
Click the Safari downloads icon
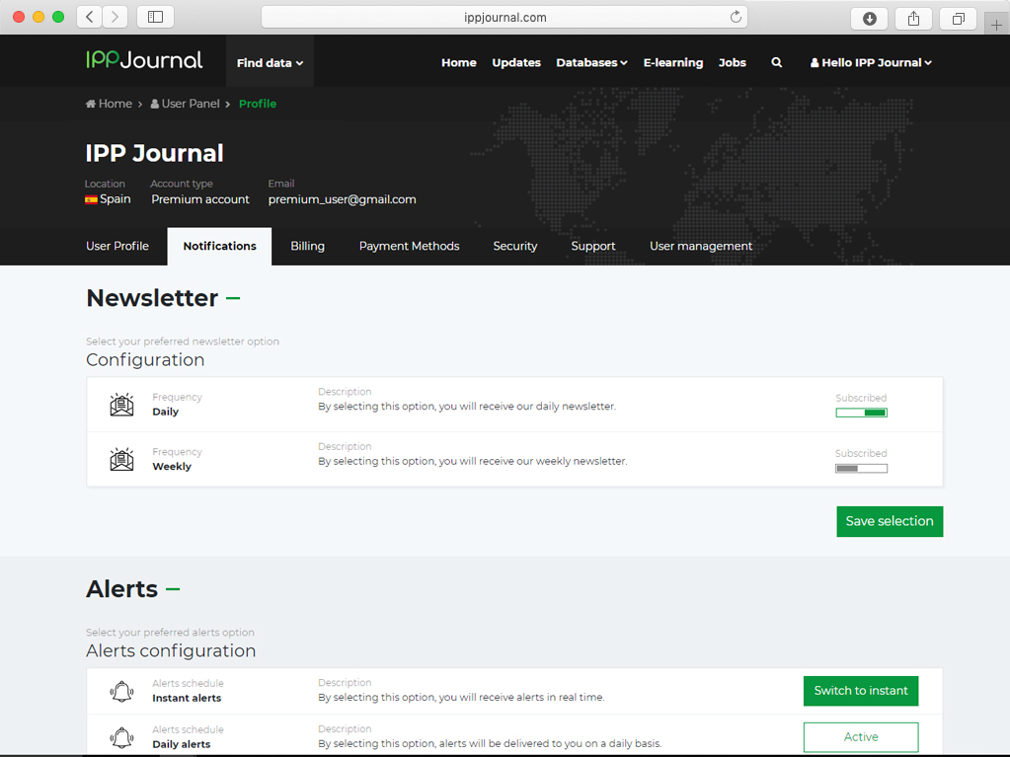[x=869, y=18]
